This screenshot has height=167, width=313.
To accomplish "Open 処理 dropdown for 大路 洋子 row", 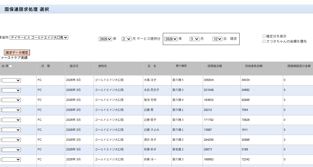I will click(x=11, y=80).
